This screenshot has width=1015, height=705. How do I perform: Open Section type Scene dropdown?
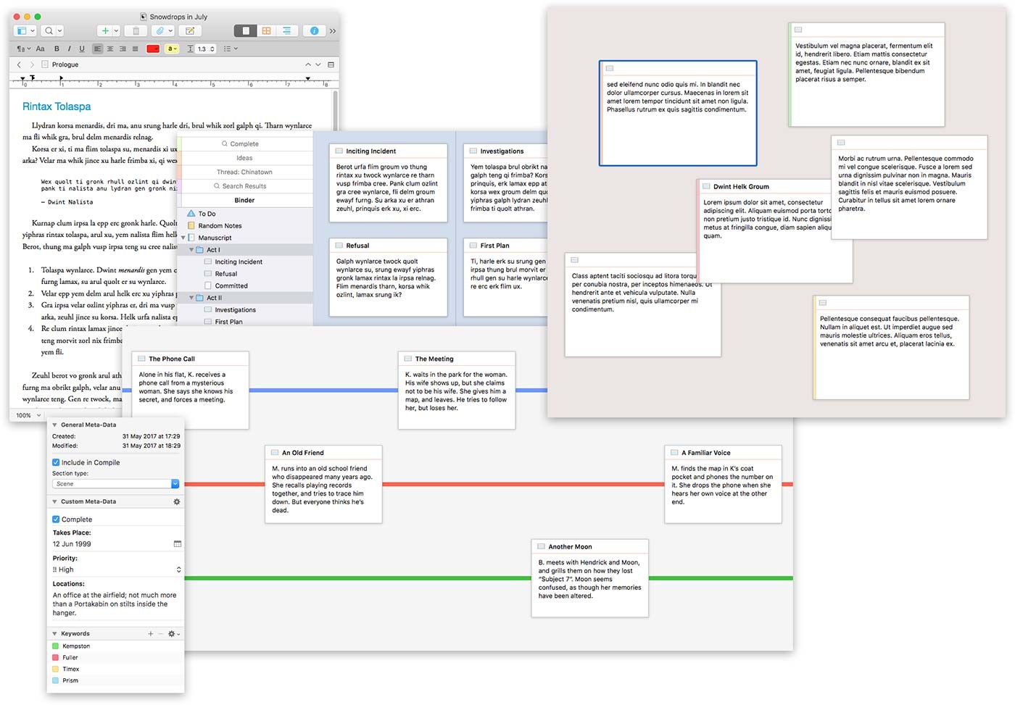click(x=115, y=484)
